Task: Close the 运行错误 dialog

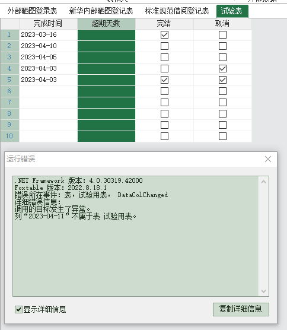Action: [x=268, y=159]
